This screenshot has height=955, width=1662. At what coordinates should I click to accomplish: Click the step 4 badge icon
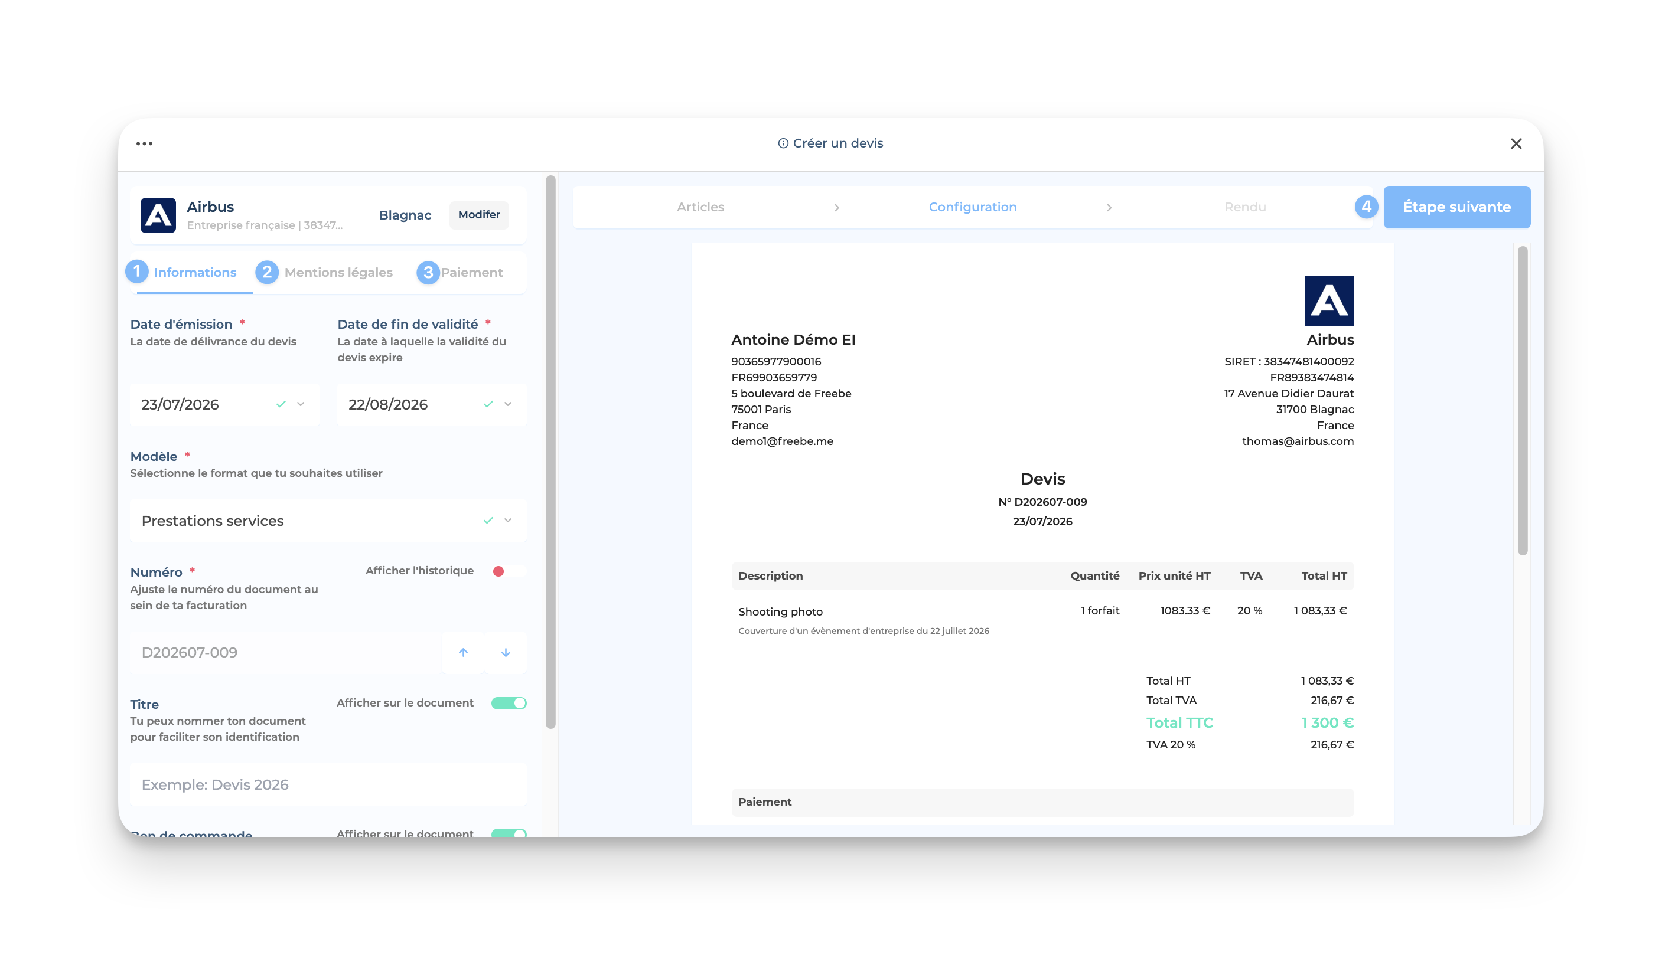1366,207
